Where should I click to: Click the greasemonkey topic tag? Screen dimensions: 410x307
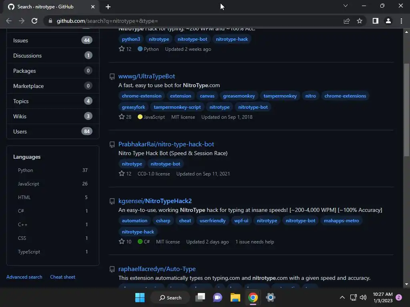[239, 96]
